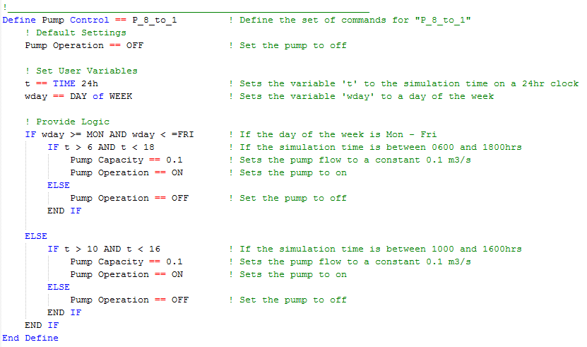Click the "End Define" statement on the last line
Image resolution: width=587 pixels, height=347 pixels.
(30, 338)
